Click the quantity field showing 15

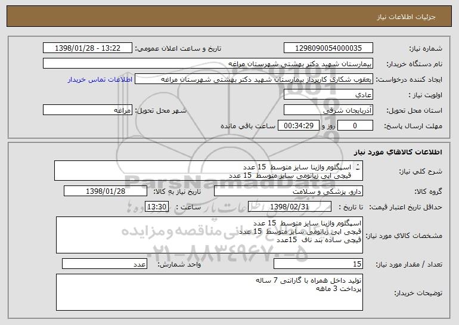tap(318, 264)
